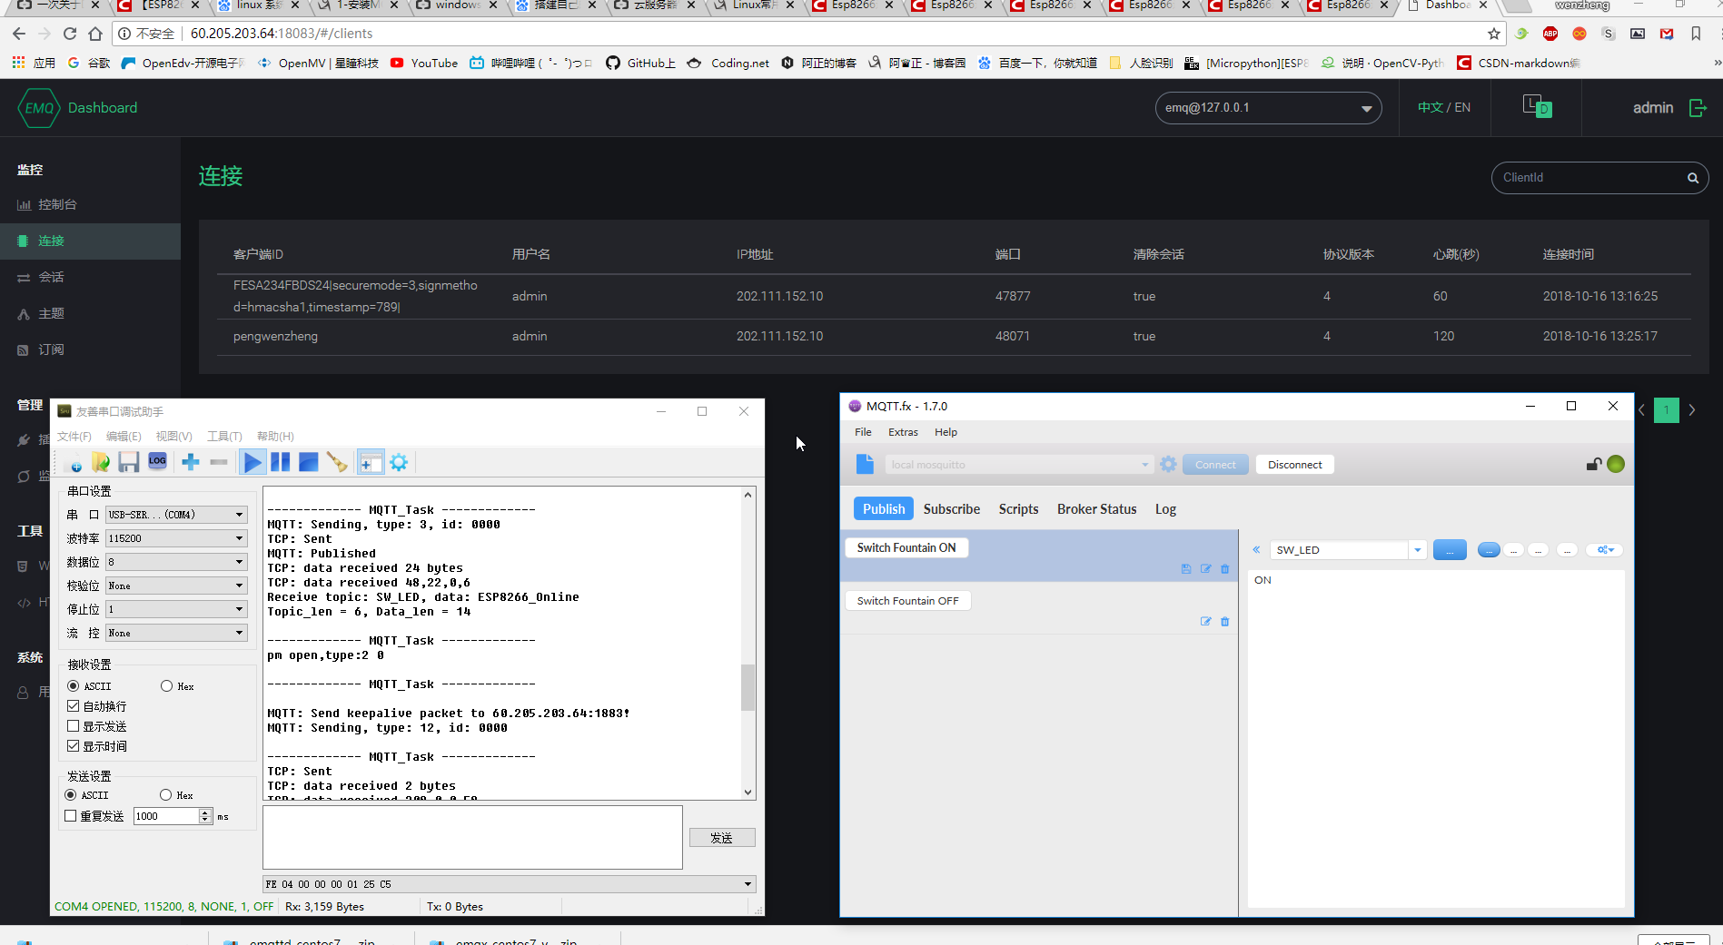Click the 发送 send button
This screenshot has width=1723, height=945.
pyautogui.click(x=722, y=838)
